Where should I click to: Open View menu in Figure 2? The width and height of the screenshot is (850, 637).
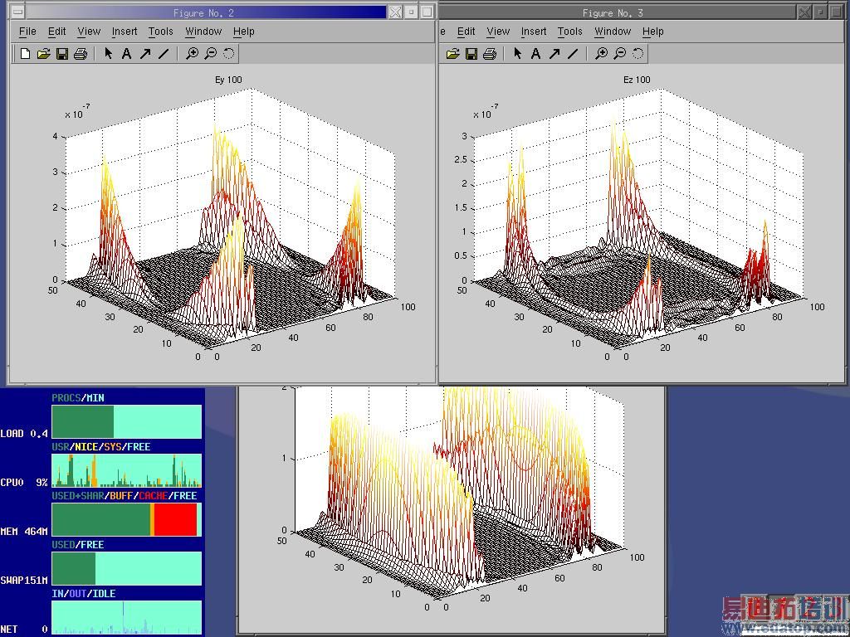pos(89,32)
